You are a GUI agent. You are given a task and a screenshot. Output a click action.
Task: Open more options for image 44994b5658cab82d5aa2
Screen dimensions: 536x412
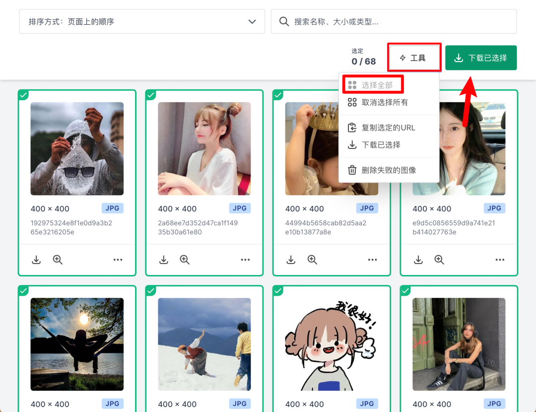pos(373,260)
